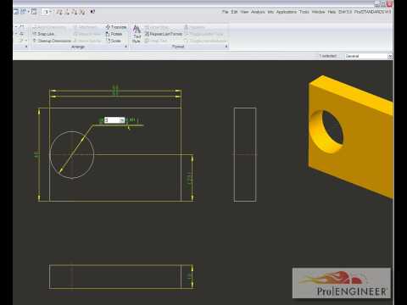Click the cursor-help icon in top toolbar
Image resolution: width=407 pixels, height=305 pixels.
[x=92, y=12]
